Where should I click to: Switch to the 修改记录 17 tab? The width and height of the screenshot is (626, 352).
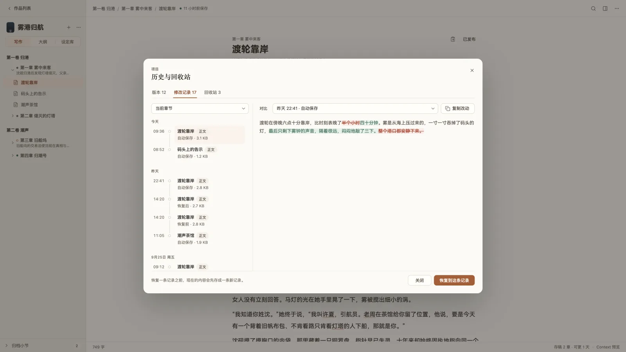(x=185, y=92)
